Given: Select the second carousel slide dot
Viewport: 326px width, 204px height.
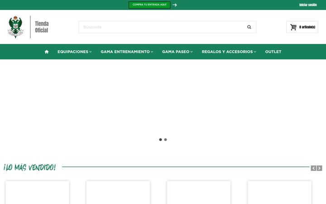Looking at the screenshot, I should [166, 140].
